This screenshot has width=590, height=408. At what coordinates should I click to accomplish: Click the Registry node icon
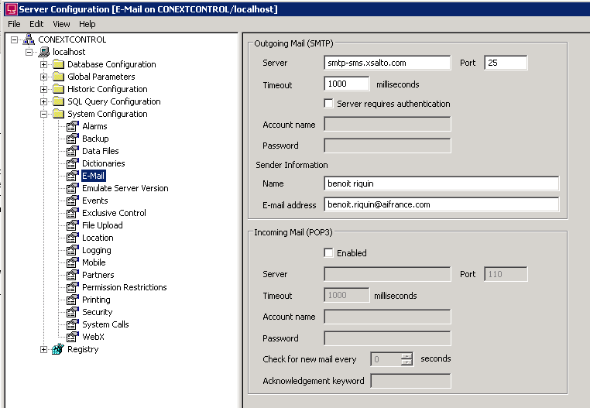pos(57,349)
